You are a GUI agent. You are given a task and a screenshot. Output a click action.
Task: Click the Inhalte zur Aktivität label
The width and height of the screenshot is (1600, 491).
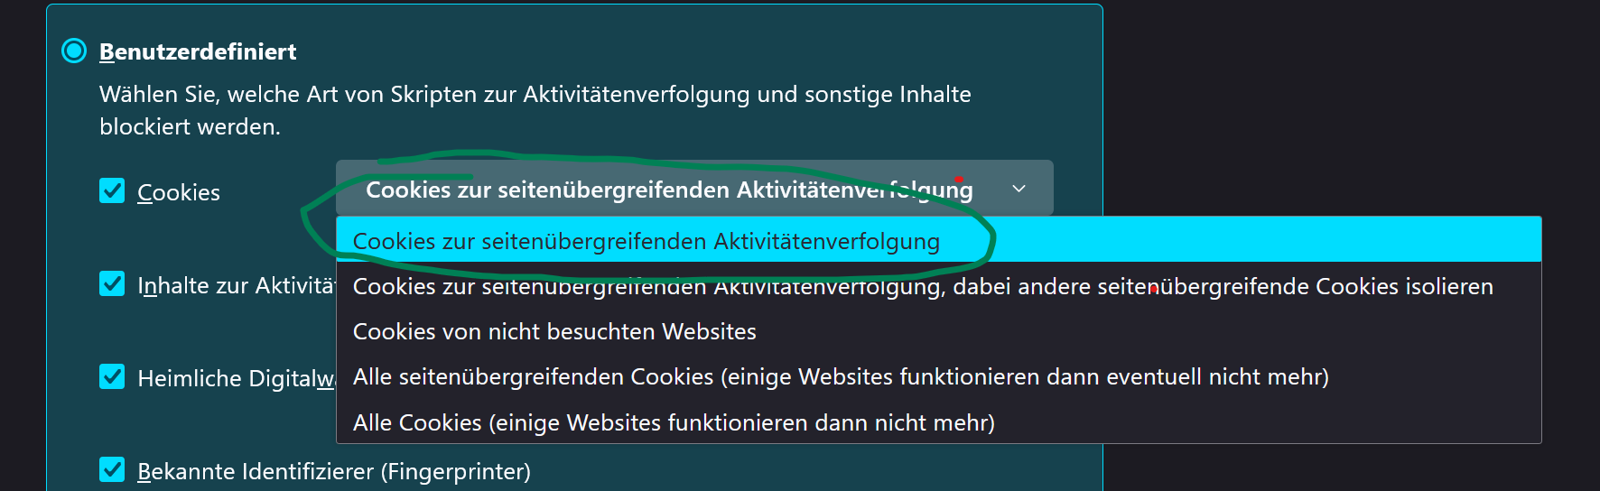(237, 285)
